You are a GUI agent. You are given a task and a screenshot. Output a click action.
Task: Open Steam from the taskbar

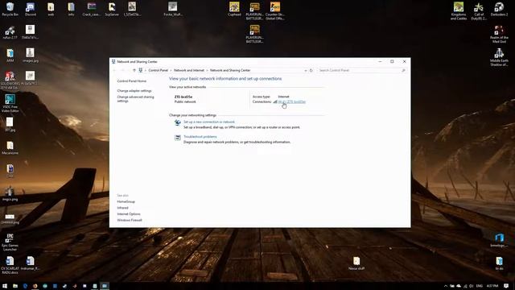(64, 286)
